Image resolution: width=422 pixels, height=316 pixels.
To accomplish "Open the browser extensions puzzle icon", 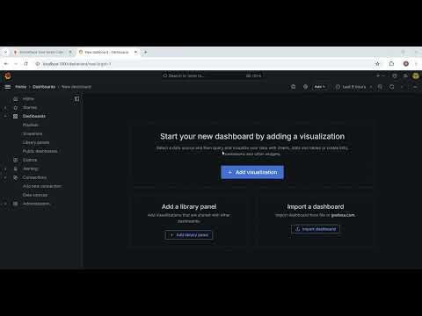I will click(x=391, y=64).
